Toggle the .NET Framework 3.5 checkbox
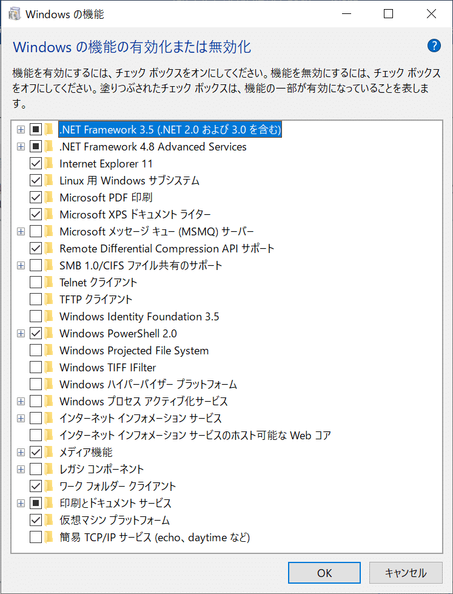Image resolution: width=453 pixels, height=594 pixels. tap(36, 130)
